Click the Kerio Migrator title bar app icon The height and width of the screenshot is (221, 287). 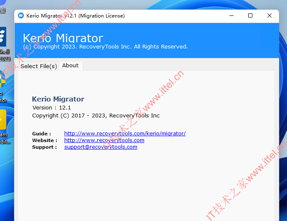tap(21, 15)
